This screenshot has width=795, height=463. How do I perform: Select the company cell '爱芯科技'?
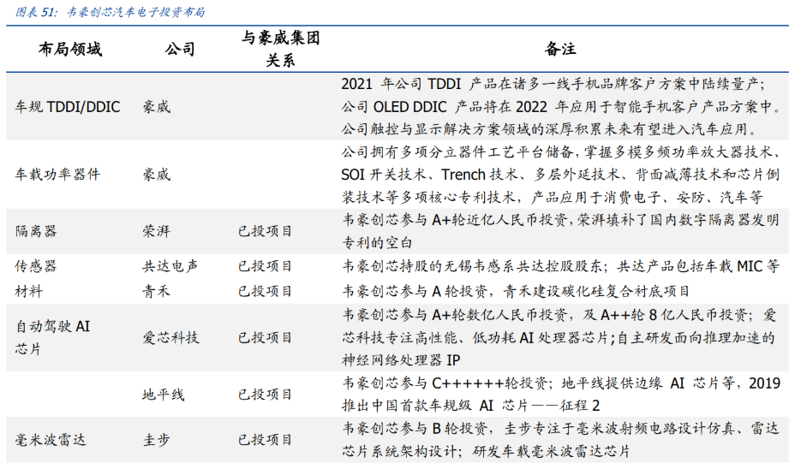coord(170,337)
